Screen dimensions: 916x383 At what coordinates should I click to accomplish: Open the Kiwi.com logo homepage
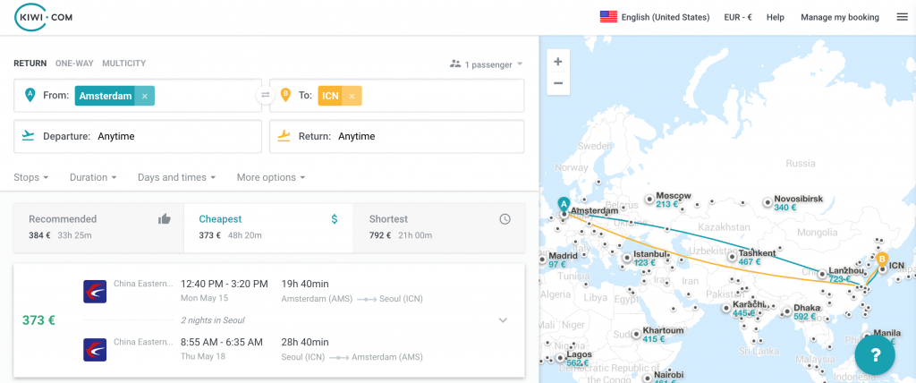pyautogui.click(x=43, y=18)
